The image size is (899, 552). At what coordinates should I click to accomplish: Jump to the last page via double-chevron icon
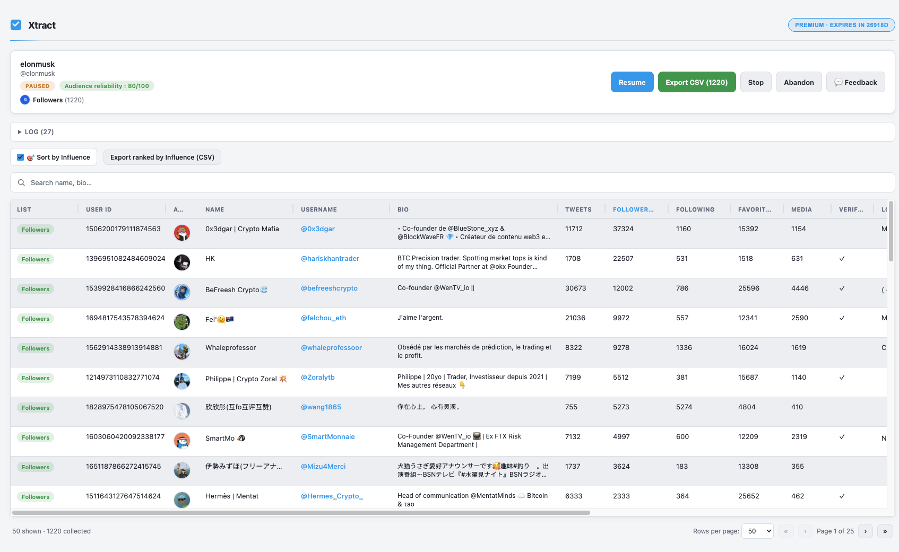click(885, 531)
